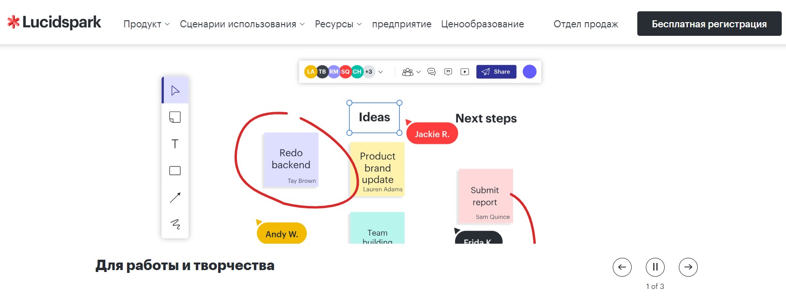Click the Redo backend sticky note
Viewport: 786px width, 296px height.
291,159
